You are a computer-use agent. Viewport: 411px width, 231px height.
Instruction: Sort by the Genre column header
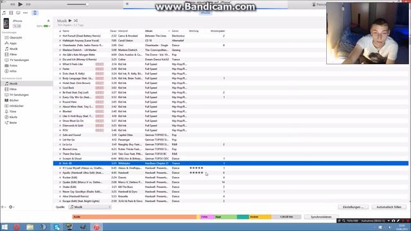pos(175,31)
